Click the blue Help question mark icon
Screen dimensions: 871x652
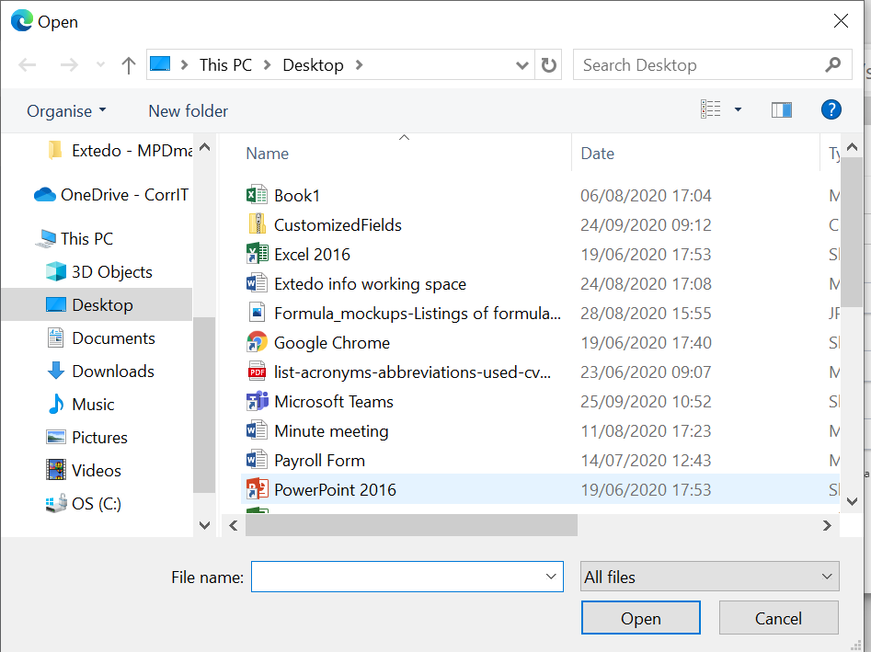[831, 110]
